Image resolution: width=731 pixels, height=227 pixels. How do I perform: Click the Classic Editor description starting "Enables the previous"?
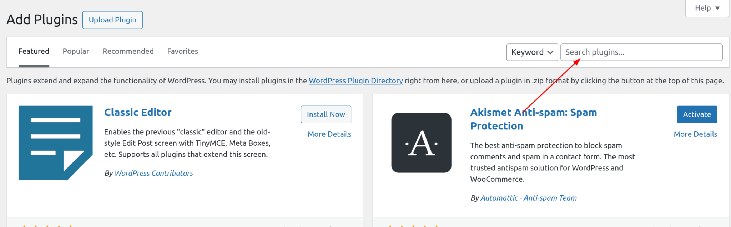[x=187, y=143]
